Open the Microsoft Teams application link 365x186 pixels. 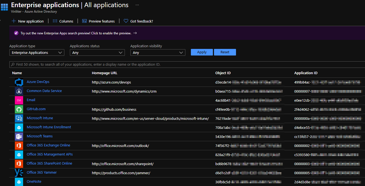(40, 136)
